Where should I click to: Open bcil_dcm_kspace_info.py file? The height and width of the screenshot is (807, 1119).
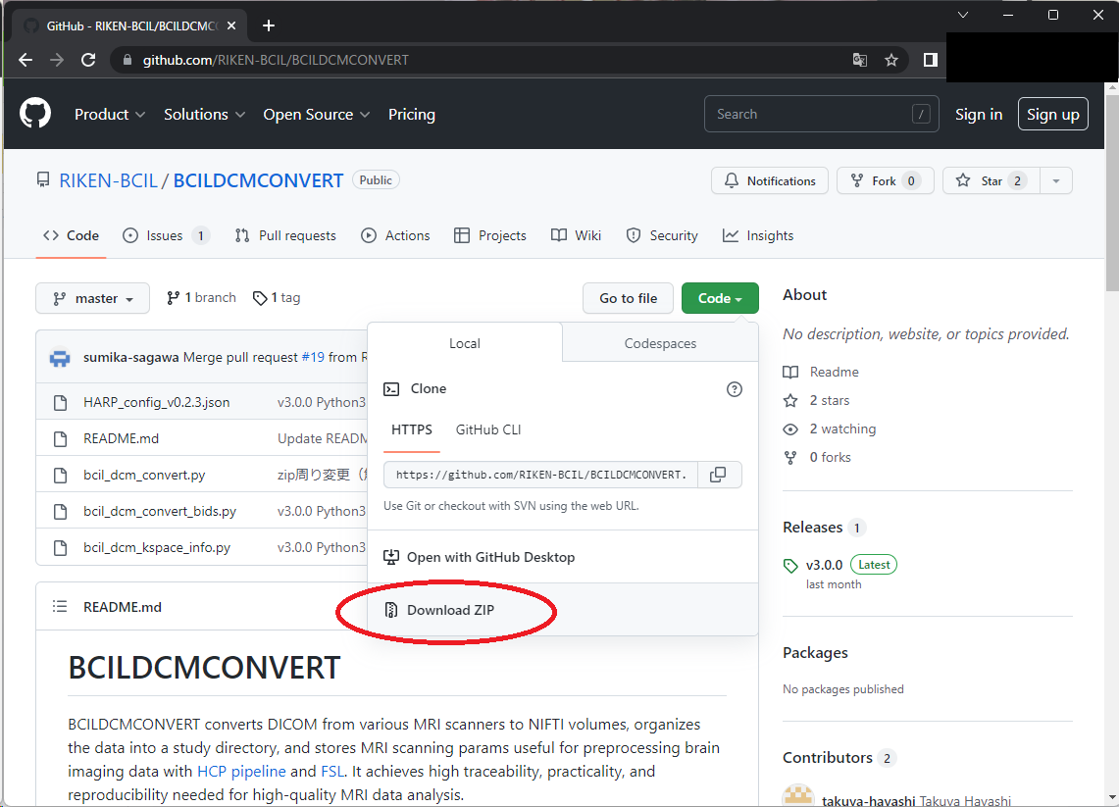pos(157,547)
